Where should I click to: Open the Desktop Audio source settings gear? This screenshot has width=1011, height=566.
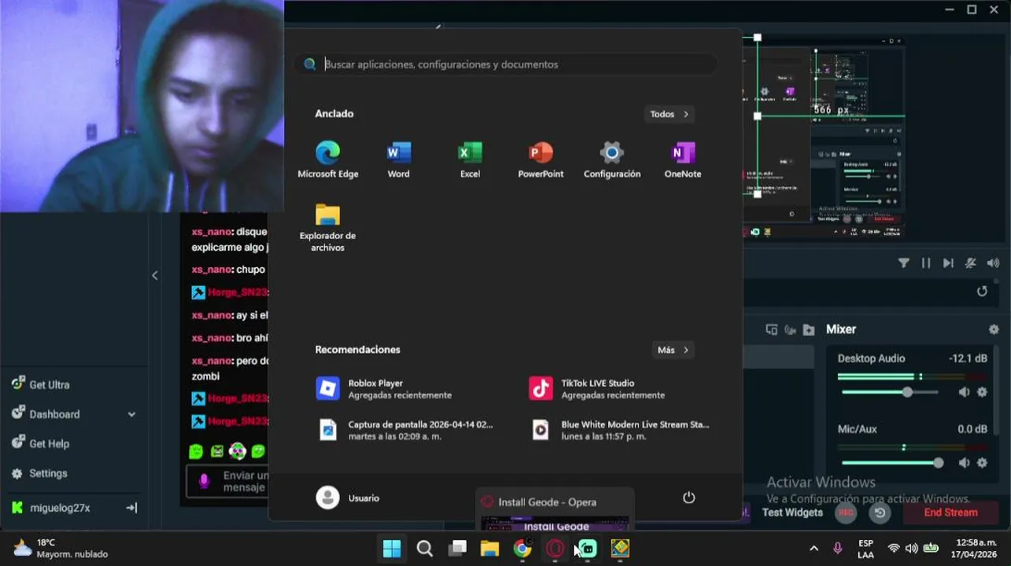click(x=982, y=391)
